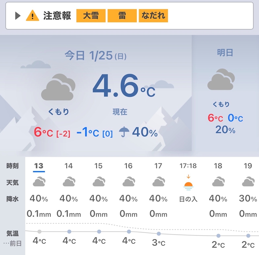Click the 18 o'clock cloud icon
The image size is (259, 255).
(x=218, y=182)
